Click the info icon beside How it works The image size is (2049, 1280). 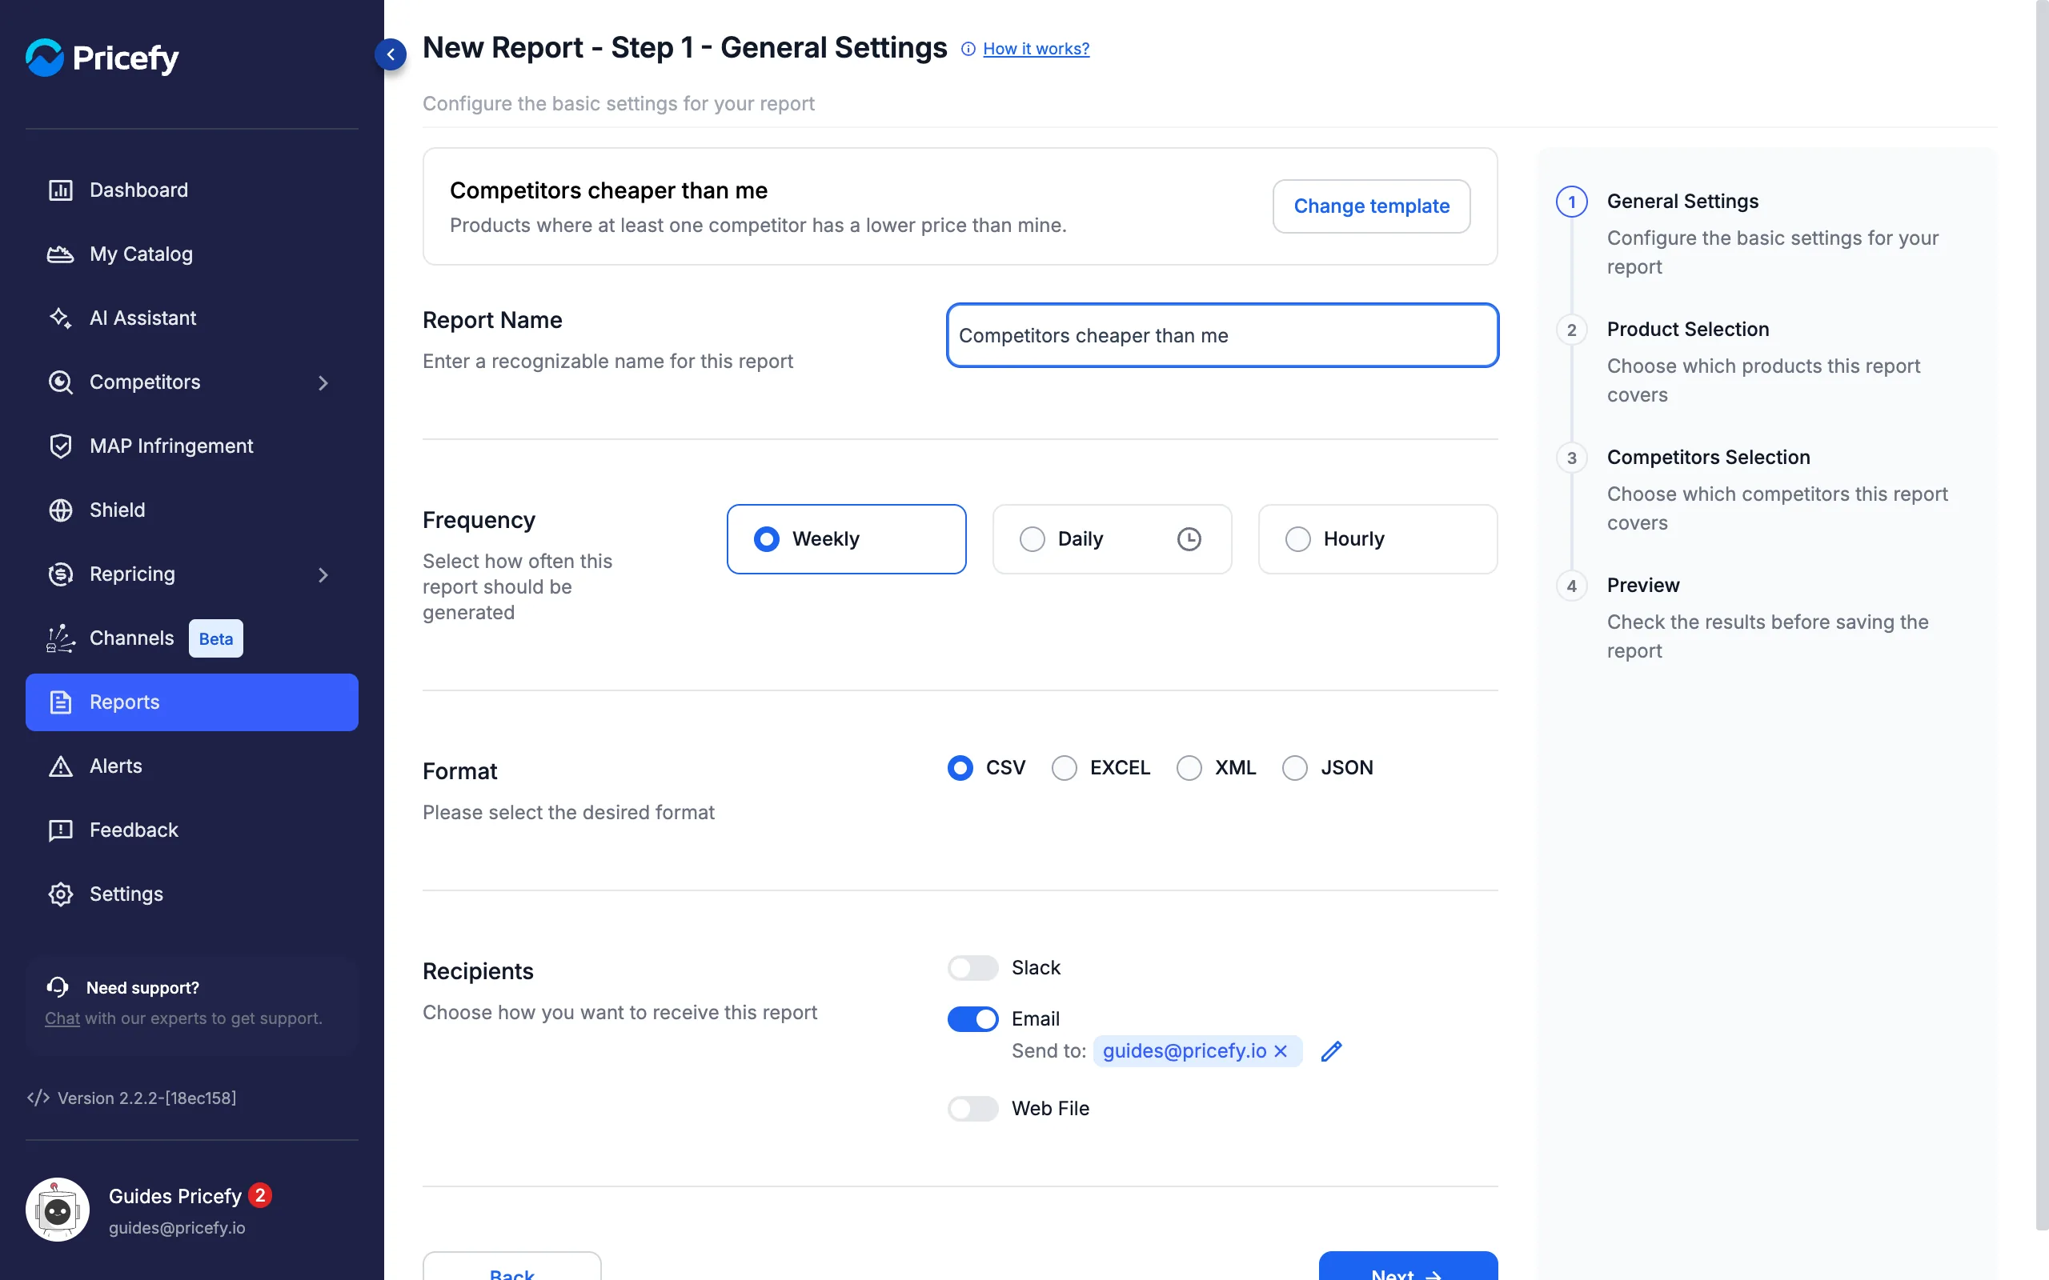pyautogui.click(x=968, y=49)
